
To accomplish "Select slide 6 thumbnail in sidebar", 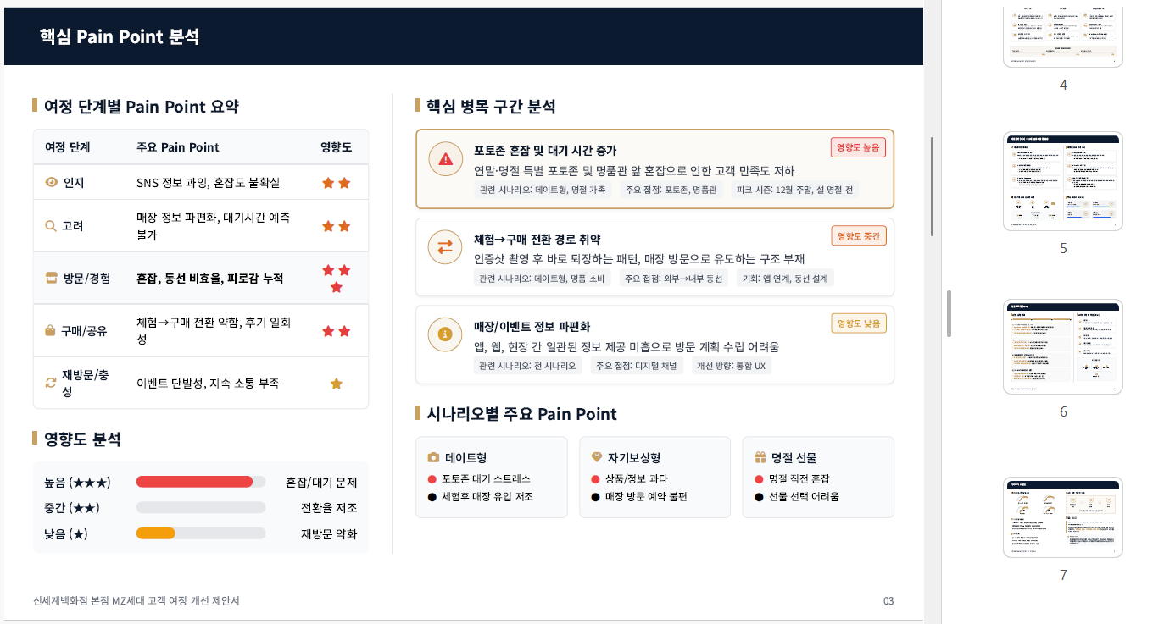I will click(x=1062, y=346).
